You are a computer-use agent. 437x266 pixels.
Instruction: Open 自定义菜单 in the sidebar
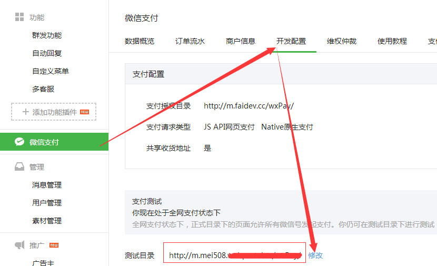51,71
